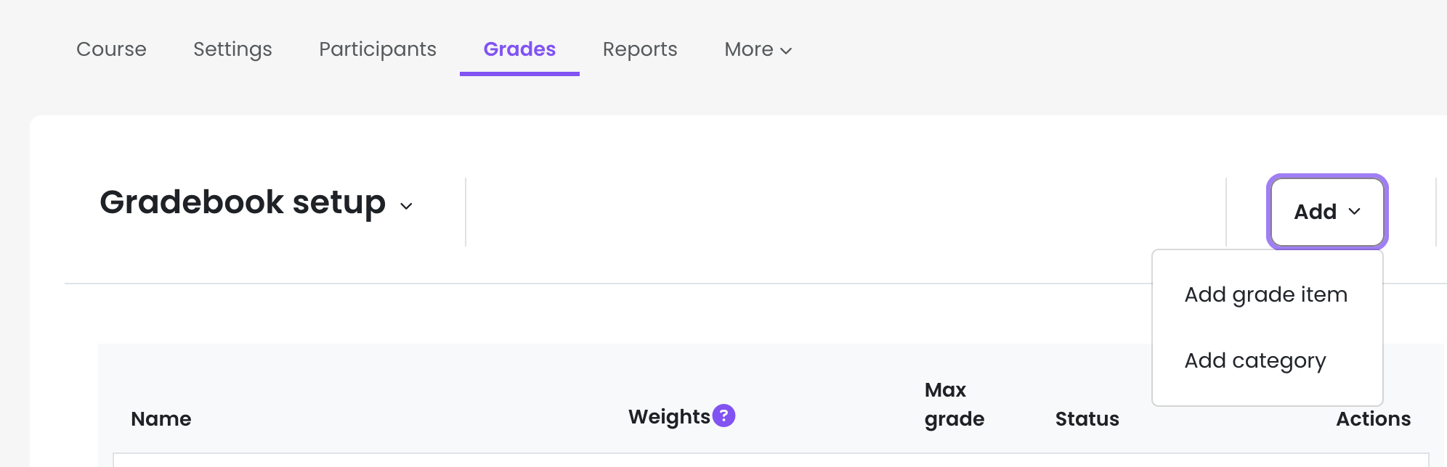This screenshot has height=467, width=1447.
Task: Click the Weights column header text
Action: pos(668,417)
